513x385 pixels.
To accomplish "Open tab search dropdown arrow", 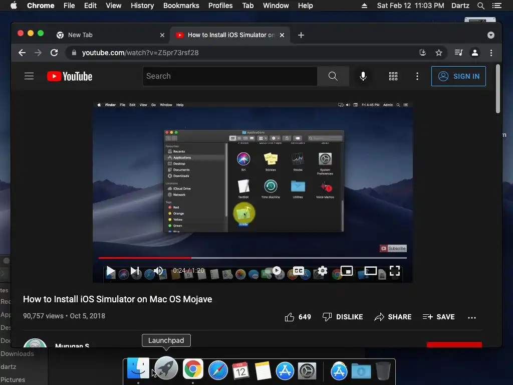I will coord(491,35).
